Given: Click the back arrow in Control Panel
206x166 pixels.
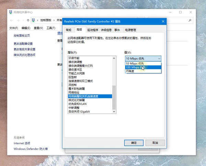Looking at the screenshot, I should (11, 20).
